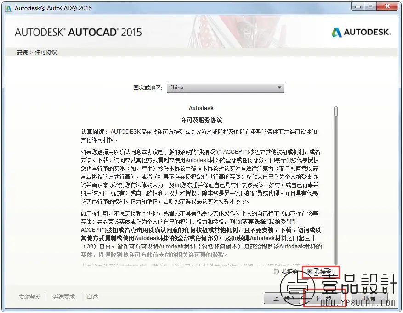This screenshot has height=313, width=403.
Task: Open the 自述 readme link
Action: [x=92, y=297]
